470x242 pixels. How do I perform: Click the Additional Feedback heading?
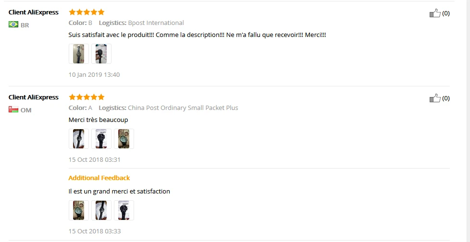[x=99, y=178]
